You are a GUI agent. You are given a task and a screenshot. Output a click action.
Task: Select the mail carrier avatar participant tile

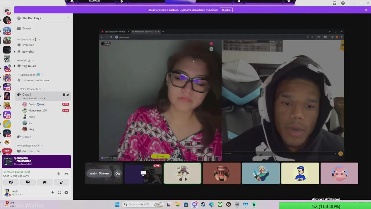click(x=300, y=174)
